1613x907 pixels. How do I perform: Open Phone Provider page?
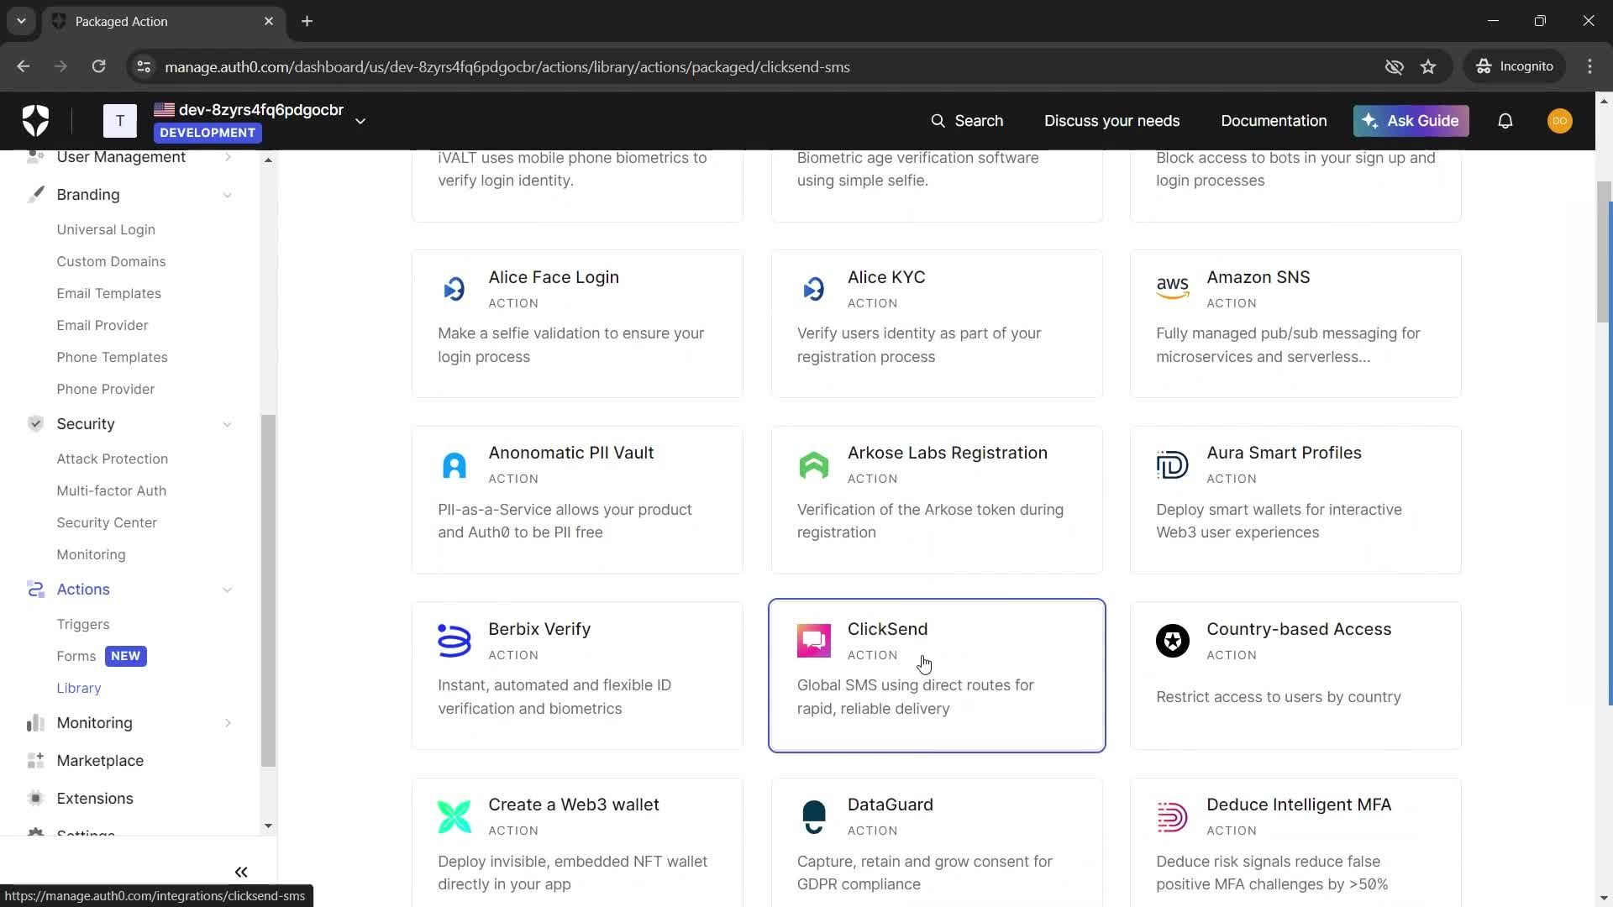tap(105, 389)
